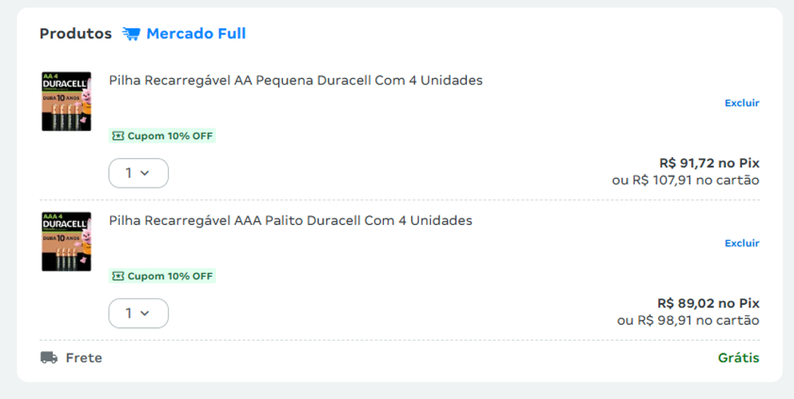This screenshot has height=399, width=794.
Task: Remove AA Pequena batteries with Excluir
Action: click(x=742, y=103)
